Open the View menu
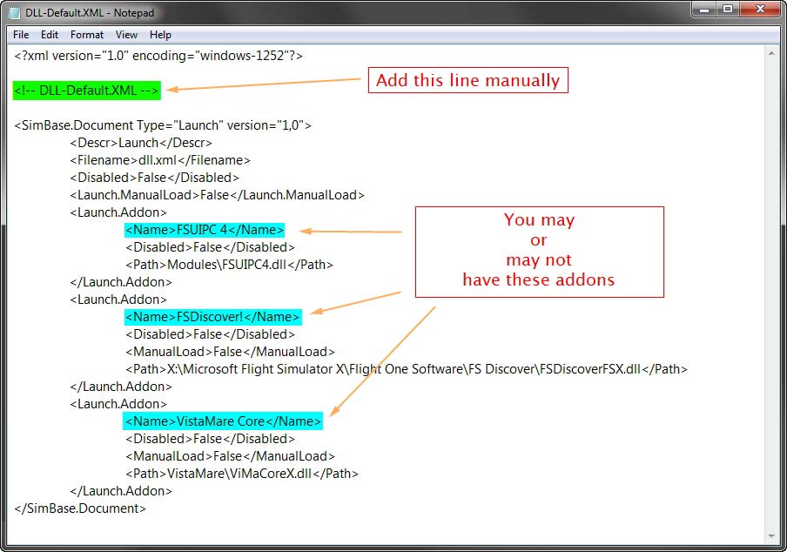This screenshot has height=552, width=787. pyautogui.click(x=127, y=35)
